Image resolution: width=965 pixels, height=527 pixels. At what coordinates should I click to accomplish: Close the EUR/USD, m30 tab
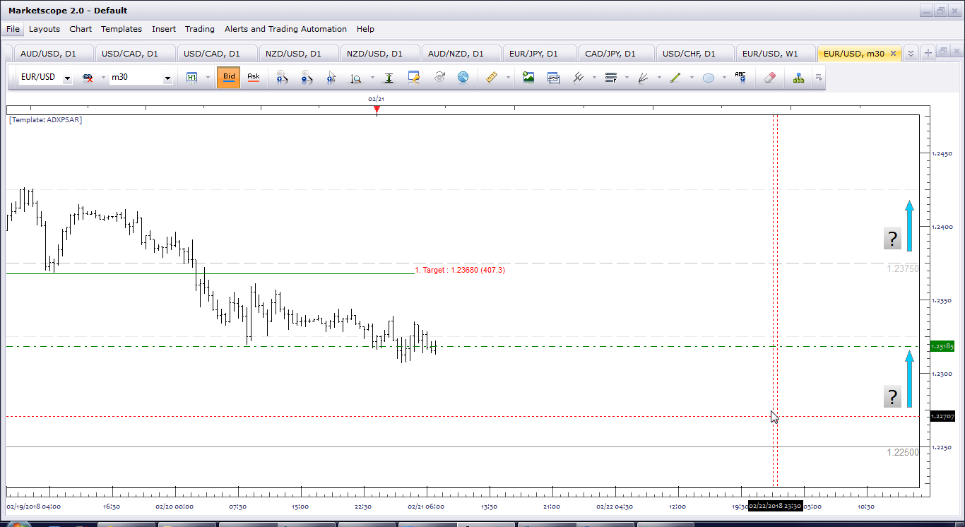[x=893, y=54]
